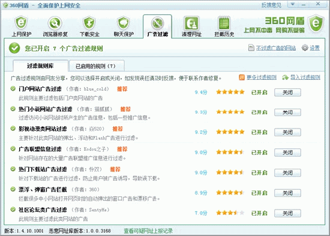The height and width of the screenshot is (236, 330).
Task: Select the 广告过滤 ad filter icon
Action: click(157, 23)
